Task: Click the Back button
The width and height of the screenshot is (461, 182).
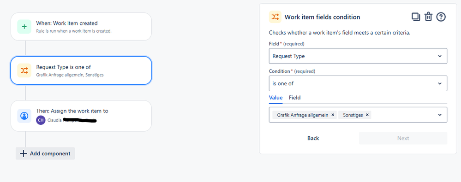Action: tap(313, 138)
